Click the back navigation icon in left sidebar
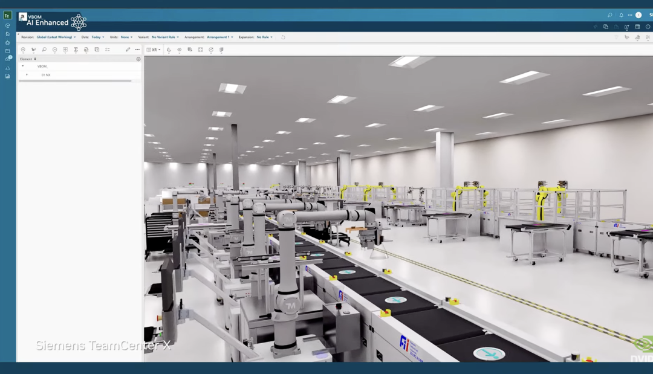The image size is (653, 374). pos(7,25)
